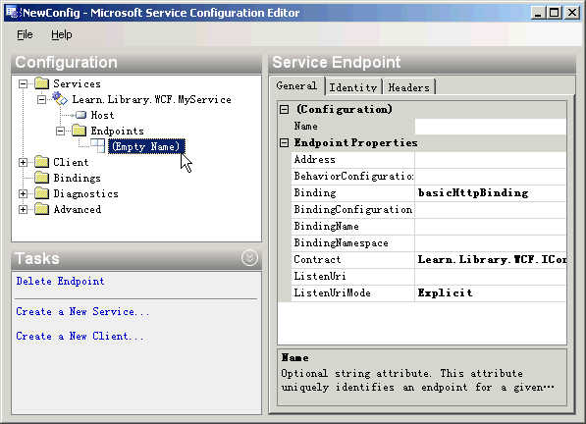
Task: Select the Bindings tree label
Action: coord(77,178)
